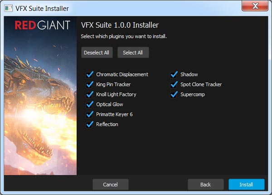Uncheck the Chromatic Displacement checkbox

(90, 75)
